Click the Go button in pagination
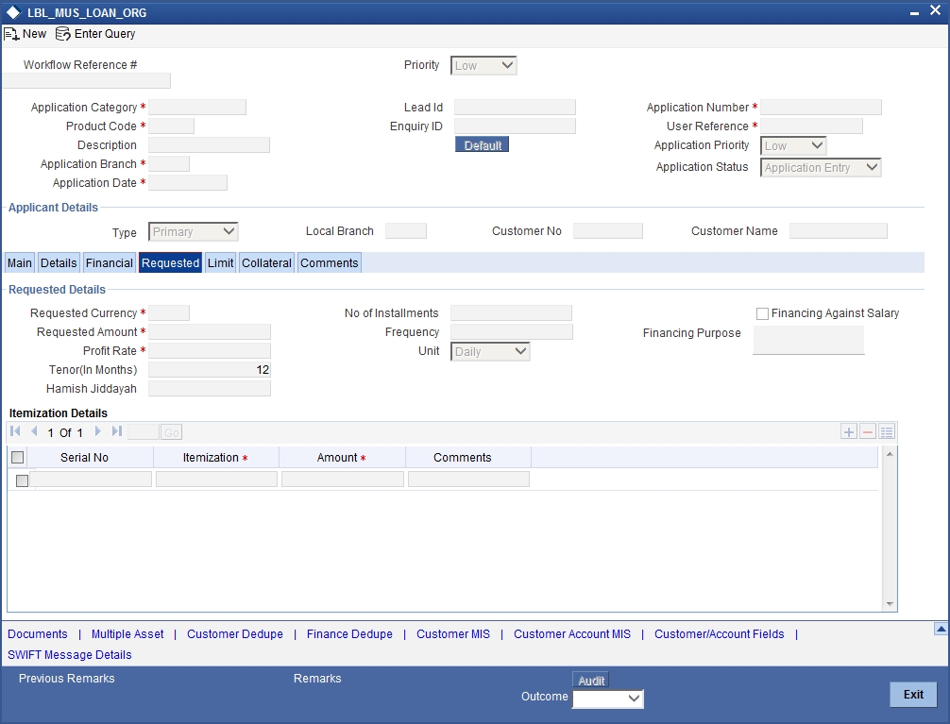This screenshot has width=950, height=724. click(x=172, y=432)
